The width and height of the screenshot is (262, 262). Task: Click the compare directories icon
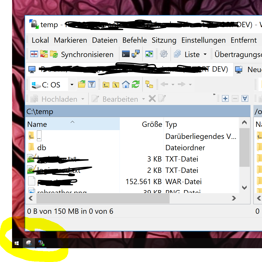pos(34,54)
